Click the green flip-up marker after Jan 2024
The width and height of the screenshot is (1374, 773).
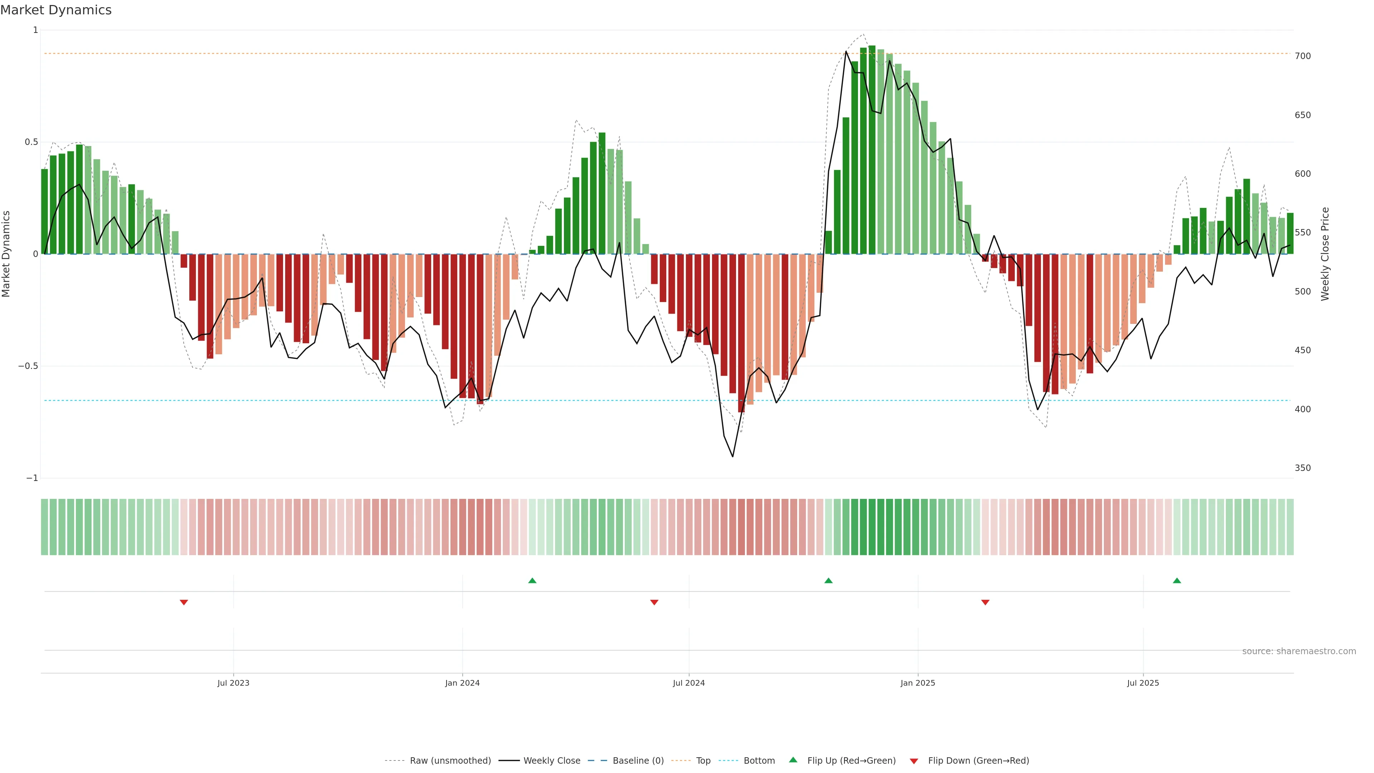532,580
